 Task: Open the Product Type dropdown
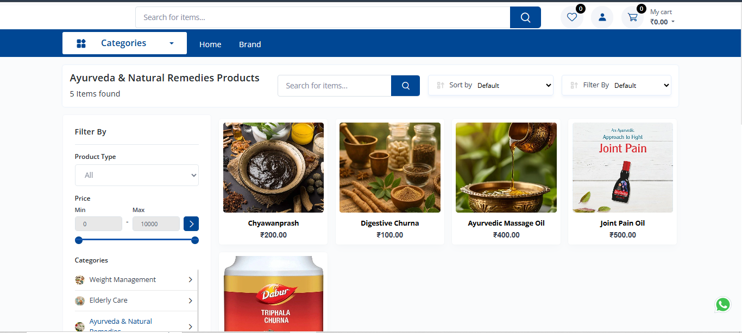pos(137,175)
